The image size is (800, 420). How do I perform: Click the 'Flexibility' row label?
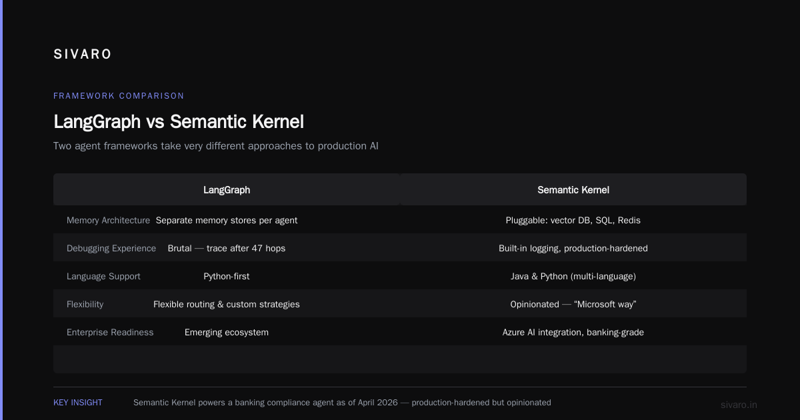(x=85, y=304)
